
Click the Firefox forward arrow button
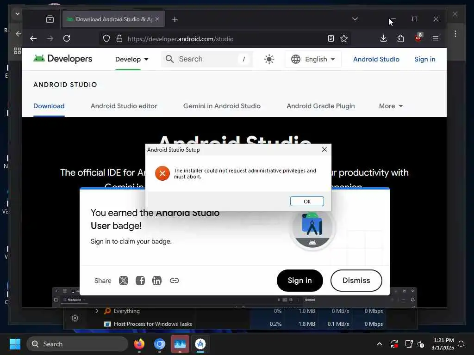coord(50,39)
